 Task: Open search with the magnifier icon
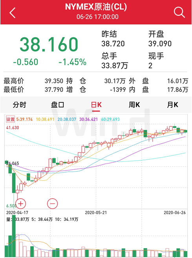click(x=179, y=12)
